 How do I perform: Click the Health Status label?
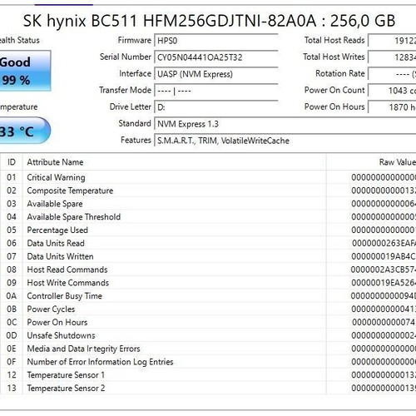(20, 40)
